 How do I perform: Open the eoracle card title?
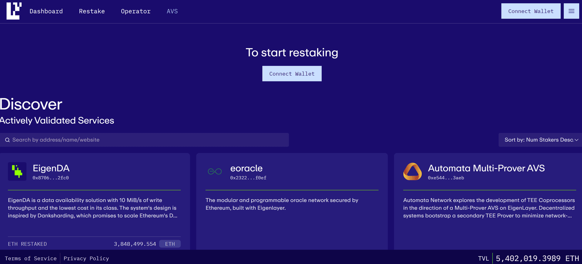tap(246, 168)
